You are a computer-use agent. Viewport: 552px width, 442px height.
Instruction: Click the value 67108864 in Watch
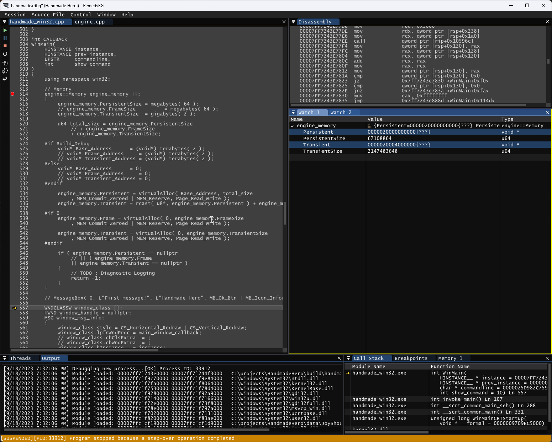(x=379, y=139)
